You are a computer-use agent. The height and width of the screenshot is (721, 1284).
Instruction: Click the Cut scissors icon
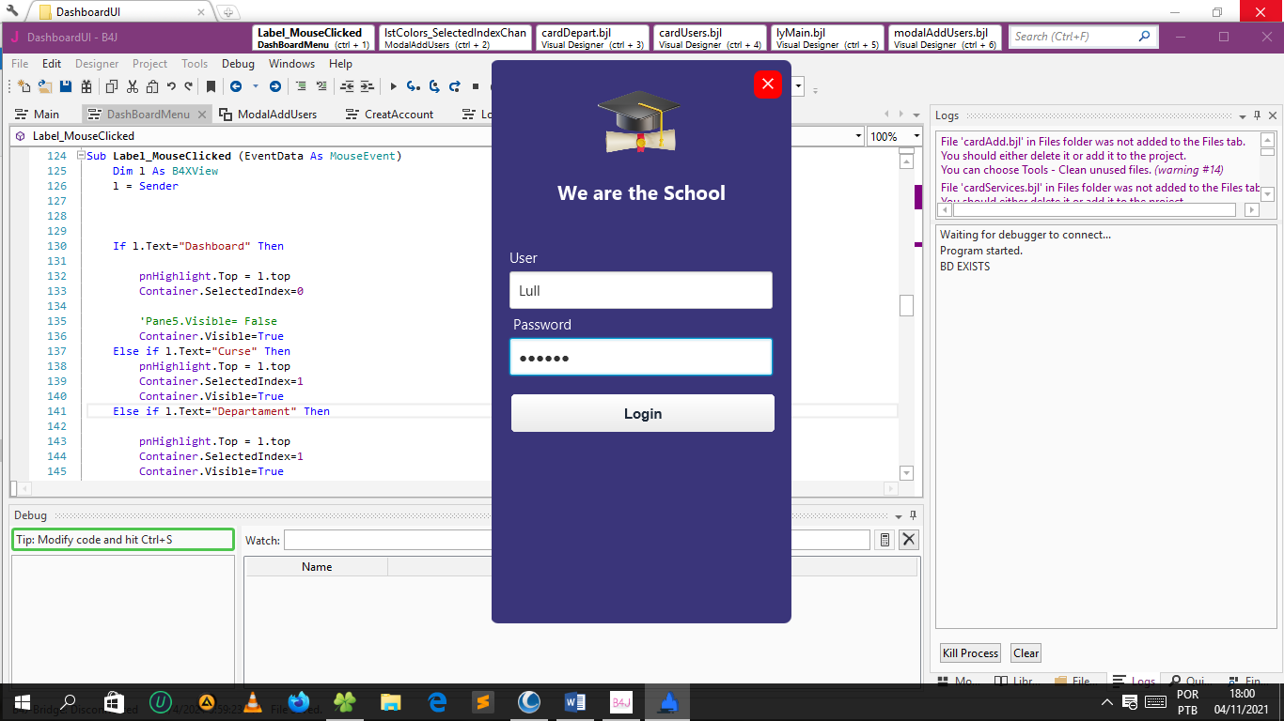[133, 86]
